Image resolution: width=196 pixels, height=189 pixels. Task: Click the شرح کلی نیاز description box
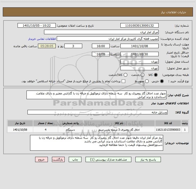coord(96,95)
